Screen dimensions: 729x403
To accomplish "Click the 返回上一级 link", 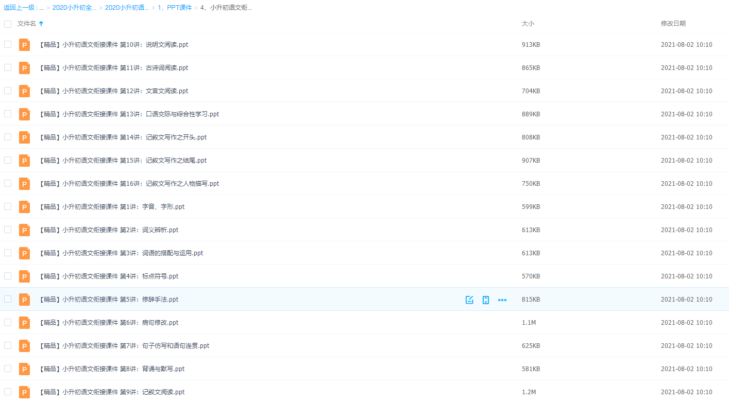I will (19, 8).
